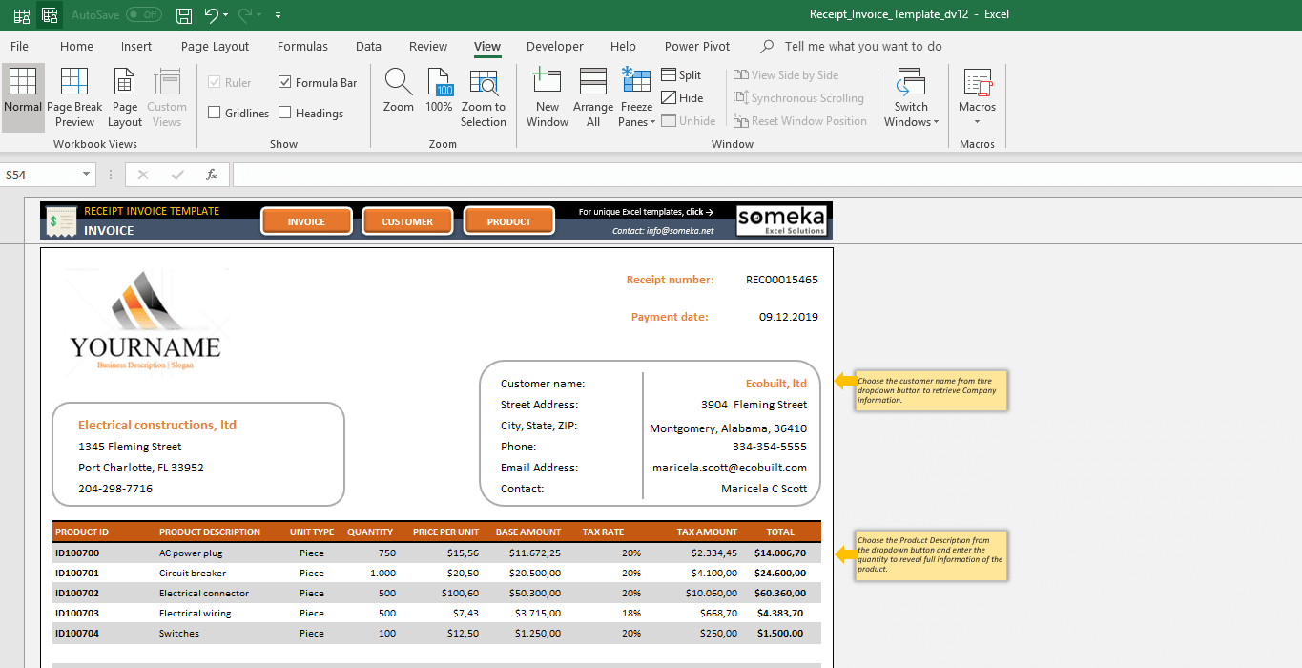Image resolution: width=1302 pixels, height=668 pixels.
Task: Select payment date 09.12.2019 cell
Action: tap(789, 317)
